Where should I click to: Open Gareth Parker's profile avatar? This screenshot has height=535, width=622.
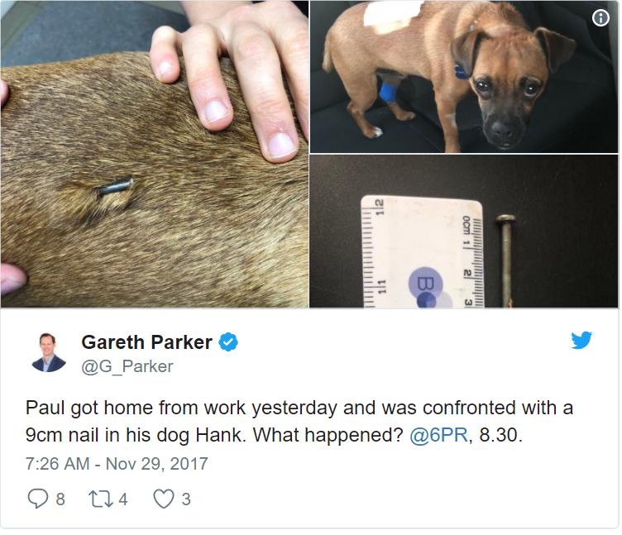49,352
